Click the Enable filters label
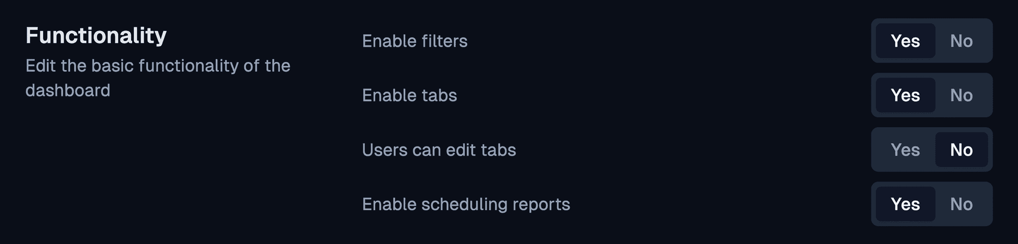This screenshot has height=244, width=1018. pos(415,41)
